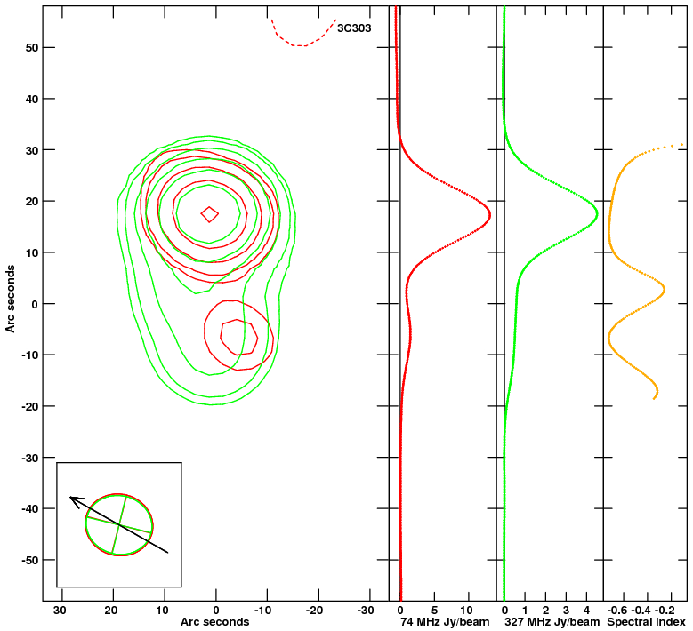
Task: Click the 74 MHz axis tick label 5
Action: pyautogui.click(x=434, y=611)
